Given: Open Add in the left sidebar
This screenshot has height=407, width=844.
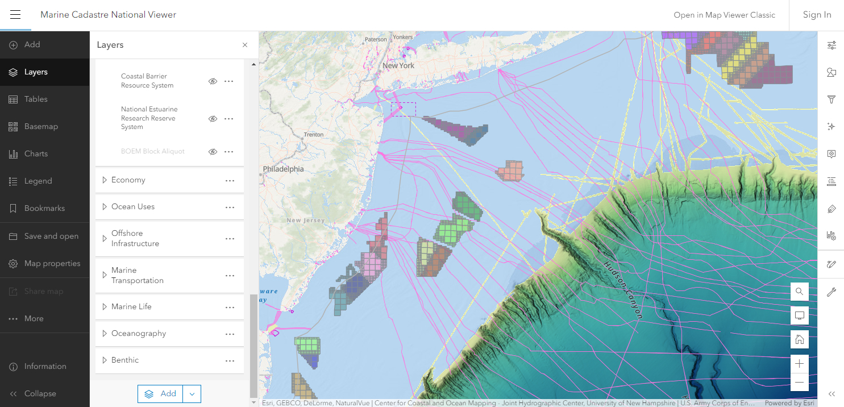Looking at the screenshot, I should tap(44, 45).
